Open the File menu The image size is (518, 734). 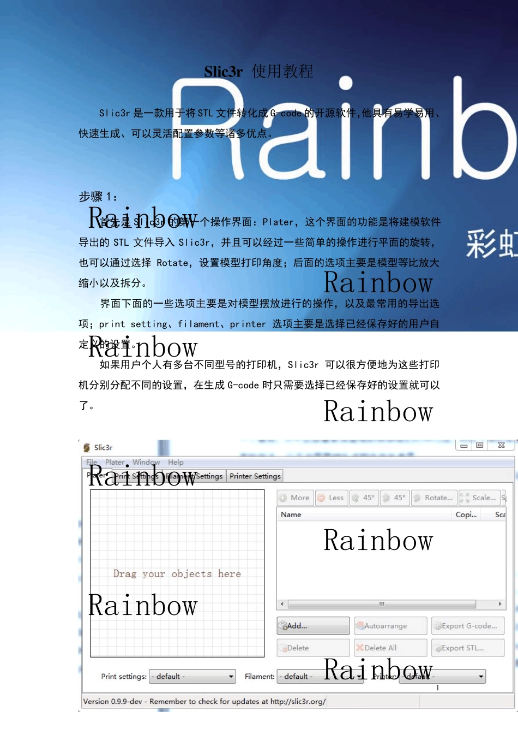pos(91,462)
